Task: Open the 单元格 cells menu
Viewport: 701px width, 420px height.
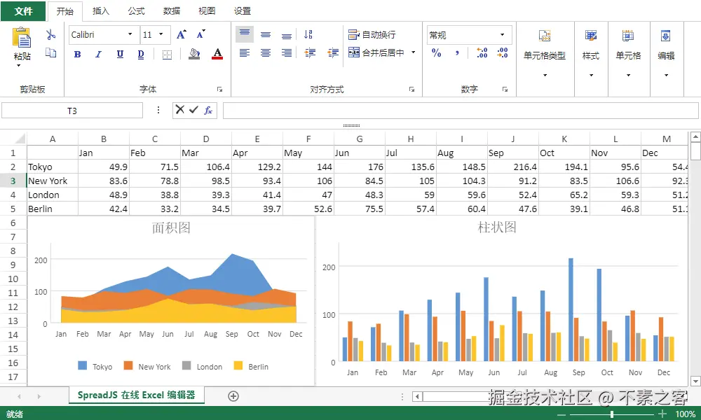Action: click(x=628, y=54)
